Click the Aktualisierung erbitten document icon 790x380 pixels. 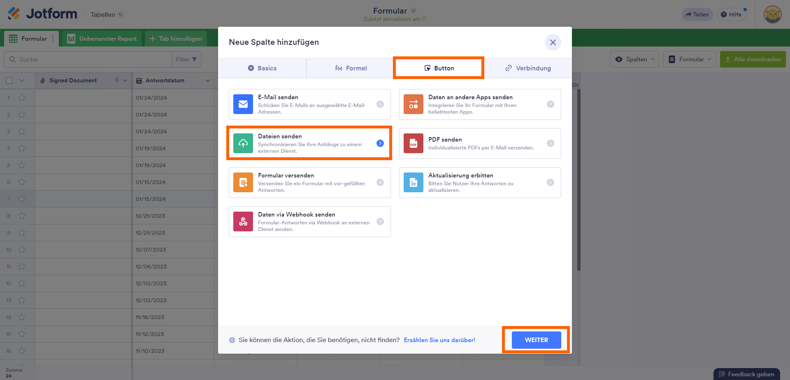pos(414,182)
